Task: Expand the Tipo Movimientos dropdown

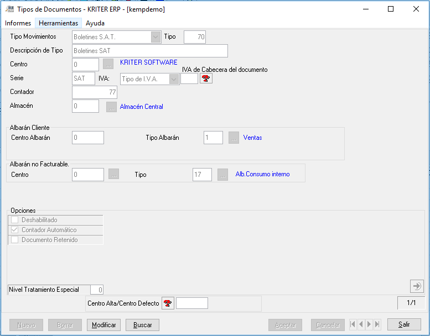Action: 156,37
